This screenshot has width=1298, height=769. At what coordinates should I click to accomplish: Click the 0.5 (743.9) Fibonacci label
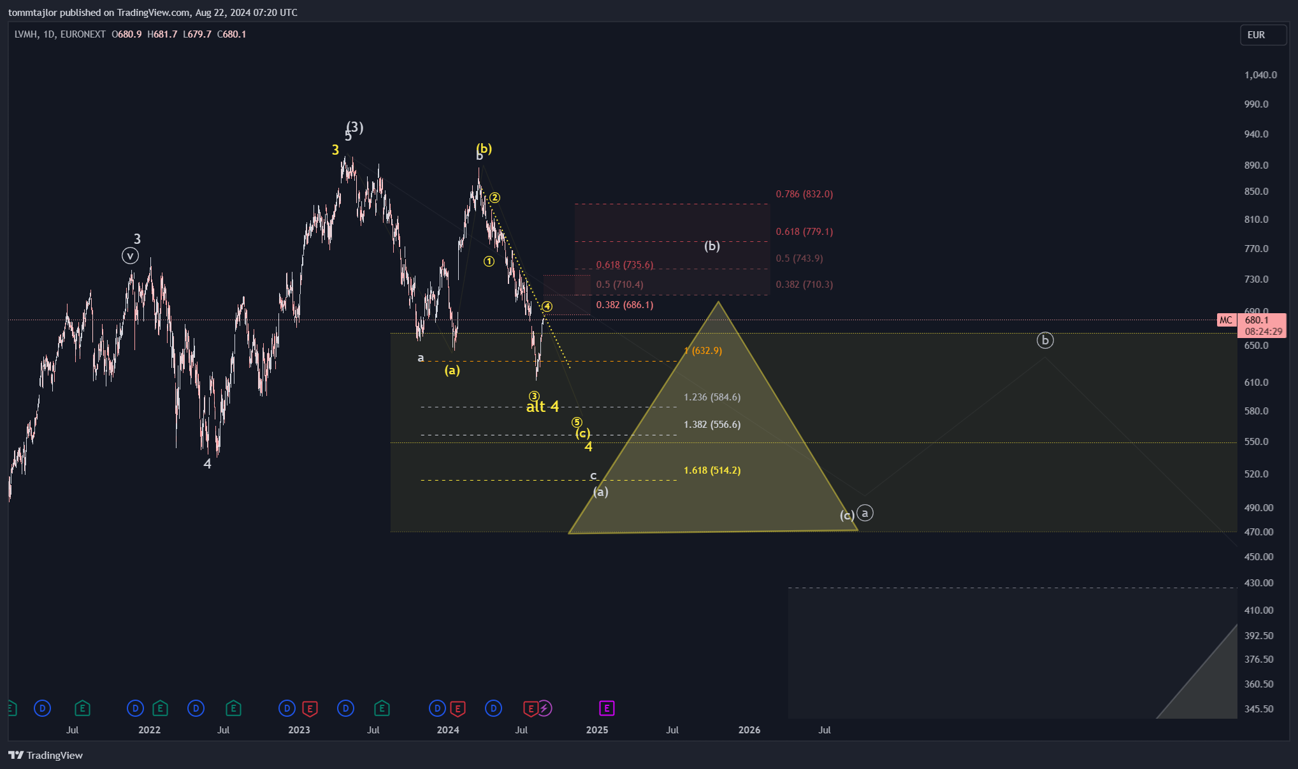click(799, 258)
